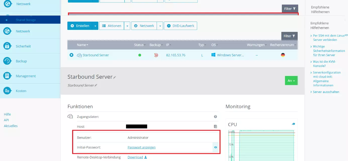Click the Backup clock icon in sidebar
This screenshot has width=348, height=161.
(x=7, y=61)
